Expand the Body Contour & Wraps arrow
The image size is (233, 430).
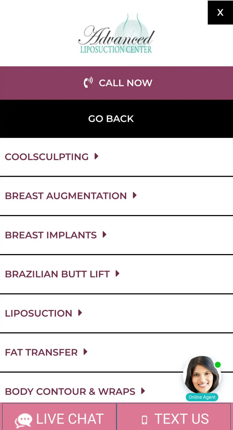click(x=143, y=391)
